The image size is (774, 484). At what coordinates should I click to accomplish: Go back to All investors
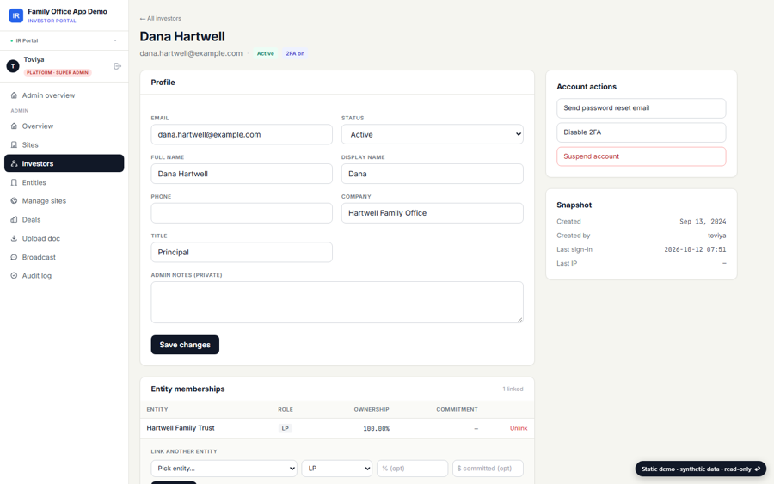[161, 18]
